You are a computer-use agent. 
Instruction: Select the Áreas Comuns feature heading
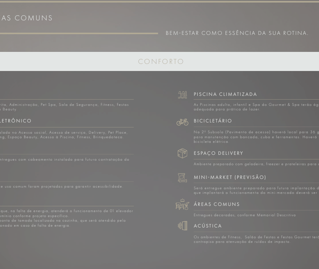click(x=216, y=204)
